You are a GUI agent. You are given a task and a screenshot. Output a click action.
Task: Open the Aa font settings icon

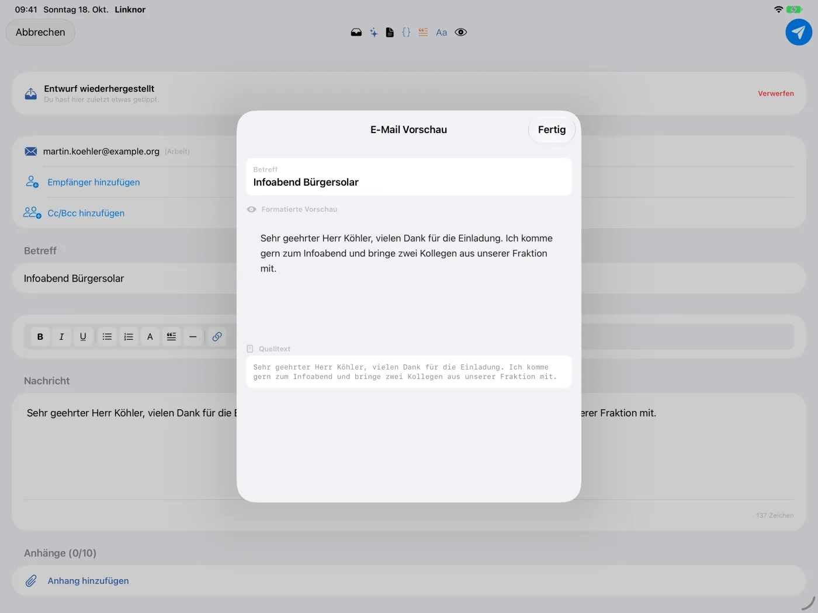pos(442,33)
